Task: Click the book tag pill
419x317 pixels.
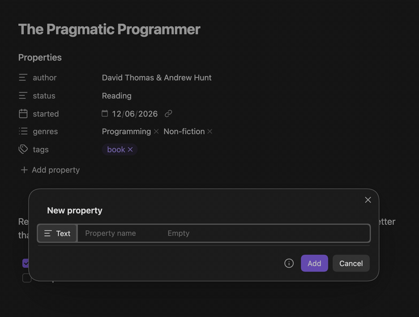Action: [119, 149]
